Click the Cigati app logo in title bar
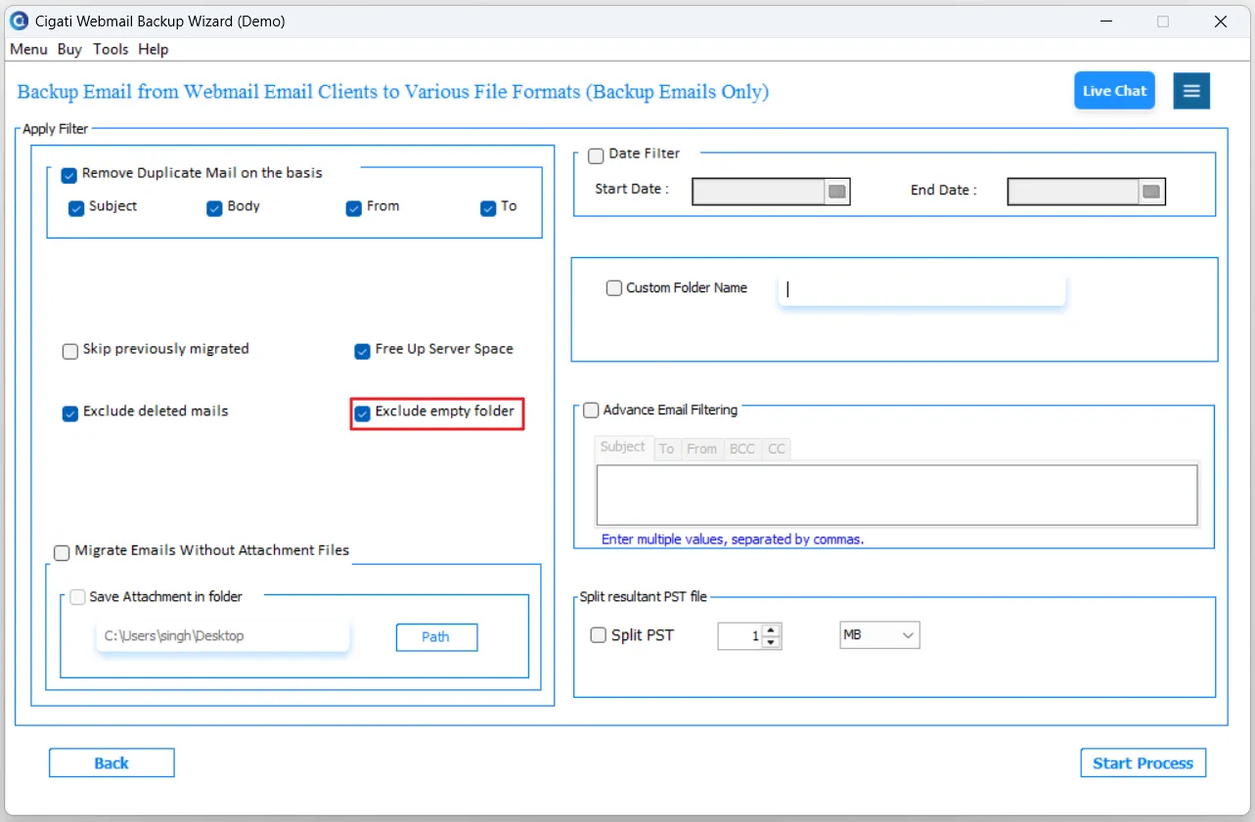 click(19, 21)
